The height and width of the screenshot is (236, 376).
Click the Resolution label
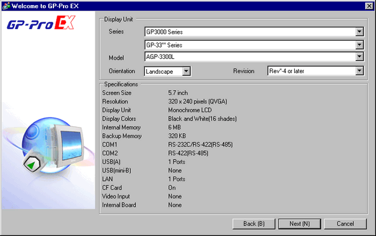coord(115,102)
